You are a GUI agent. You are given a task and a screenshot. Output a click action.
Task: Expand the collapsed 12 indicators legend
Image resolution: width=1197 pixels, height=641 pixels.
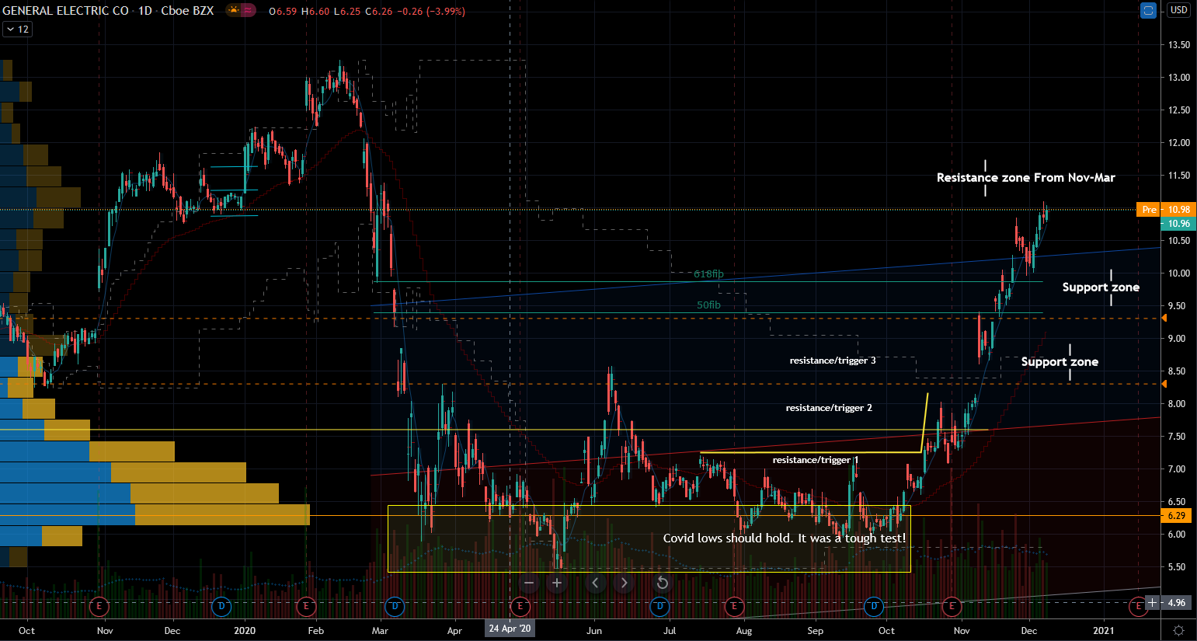pos(16,30)
